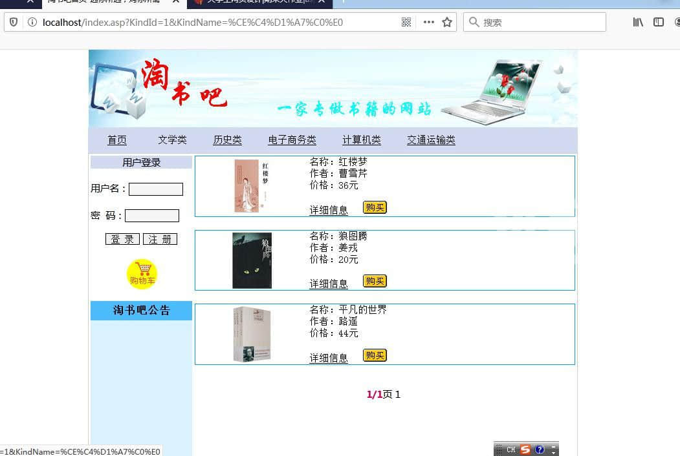This screenshot has width=680, height=456.
Task: Open the QR code icon in address bar
Action: (406, 22)
